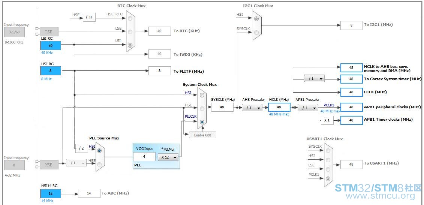The image size is (424, 205).
Task: Click the To FLITF (MHz) value box
Action: pos(160,71)
